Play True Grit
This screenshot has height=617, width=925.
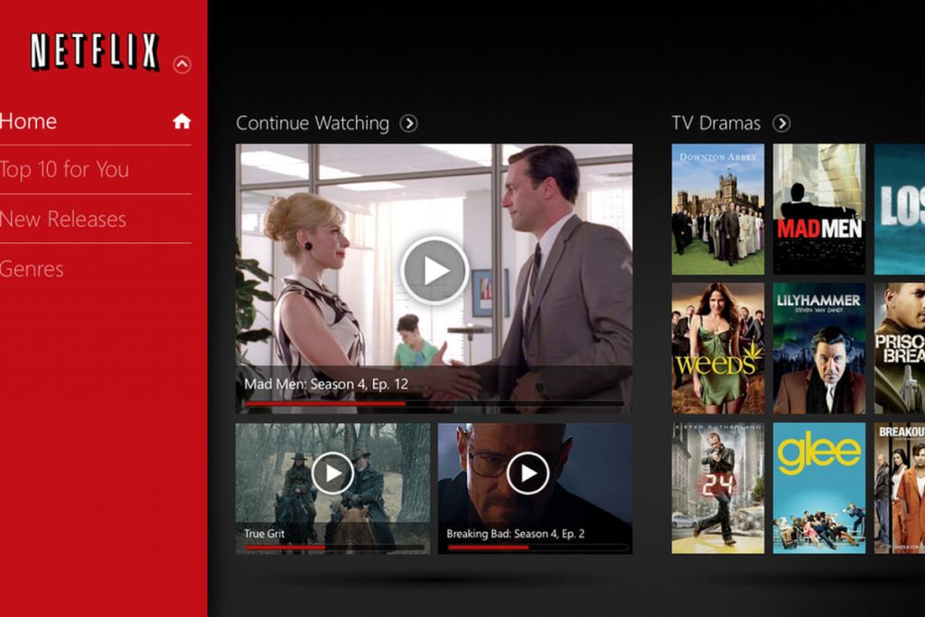[332, 473]
